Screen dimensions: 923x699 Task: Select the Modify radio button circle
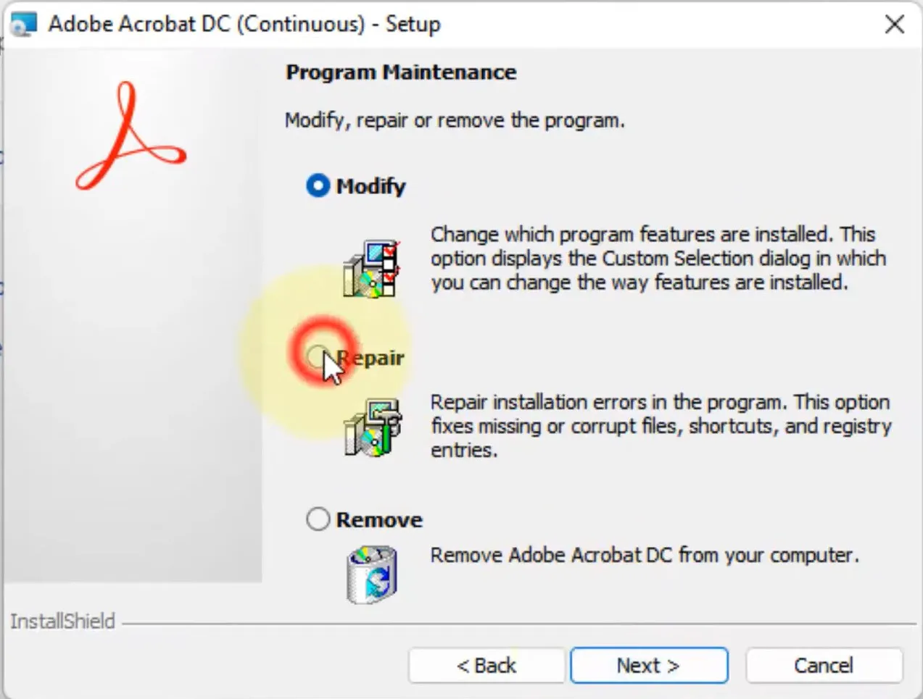(318, 186)
